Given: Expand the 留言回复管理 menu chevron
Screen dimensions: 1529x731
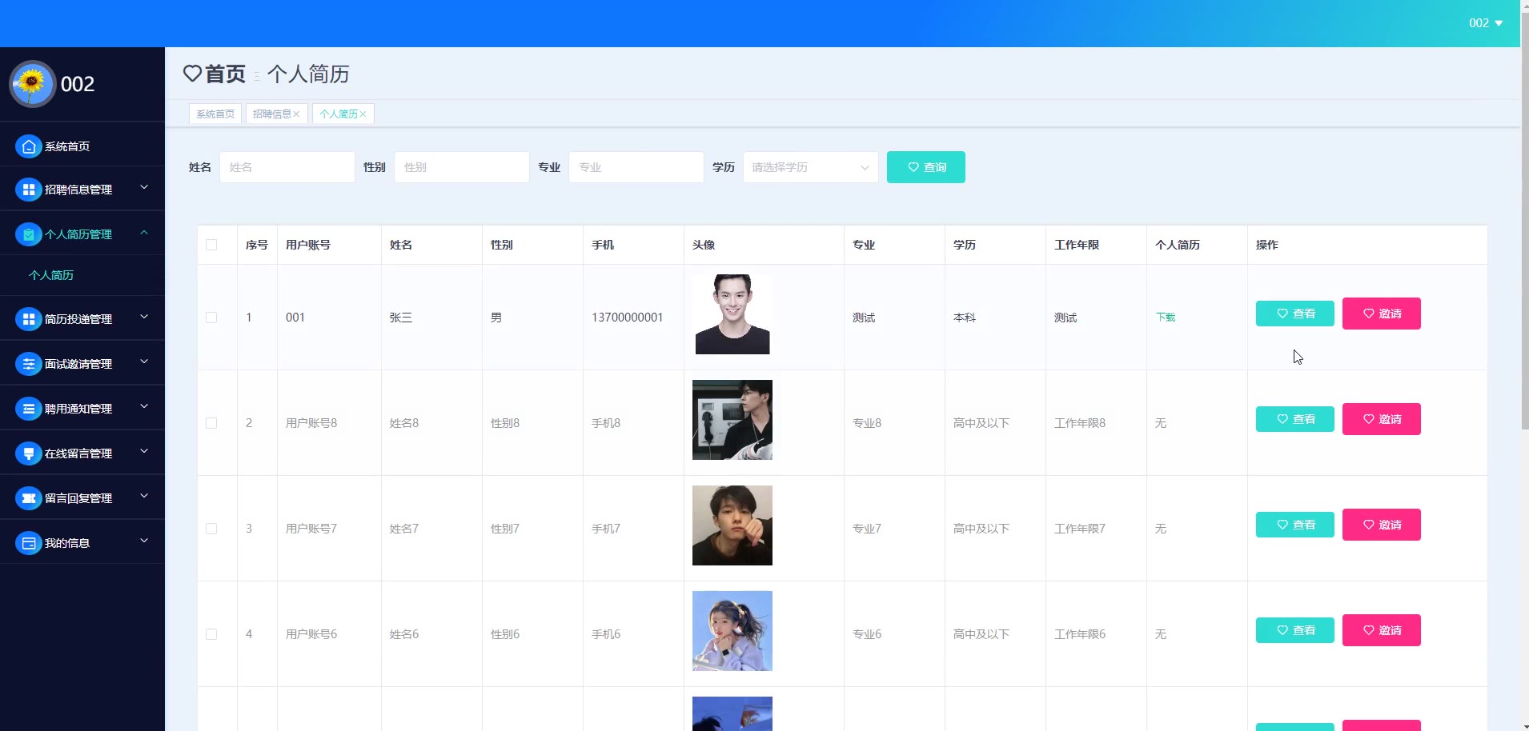Looking at the screenshot, I should (144, 496).
